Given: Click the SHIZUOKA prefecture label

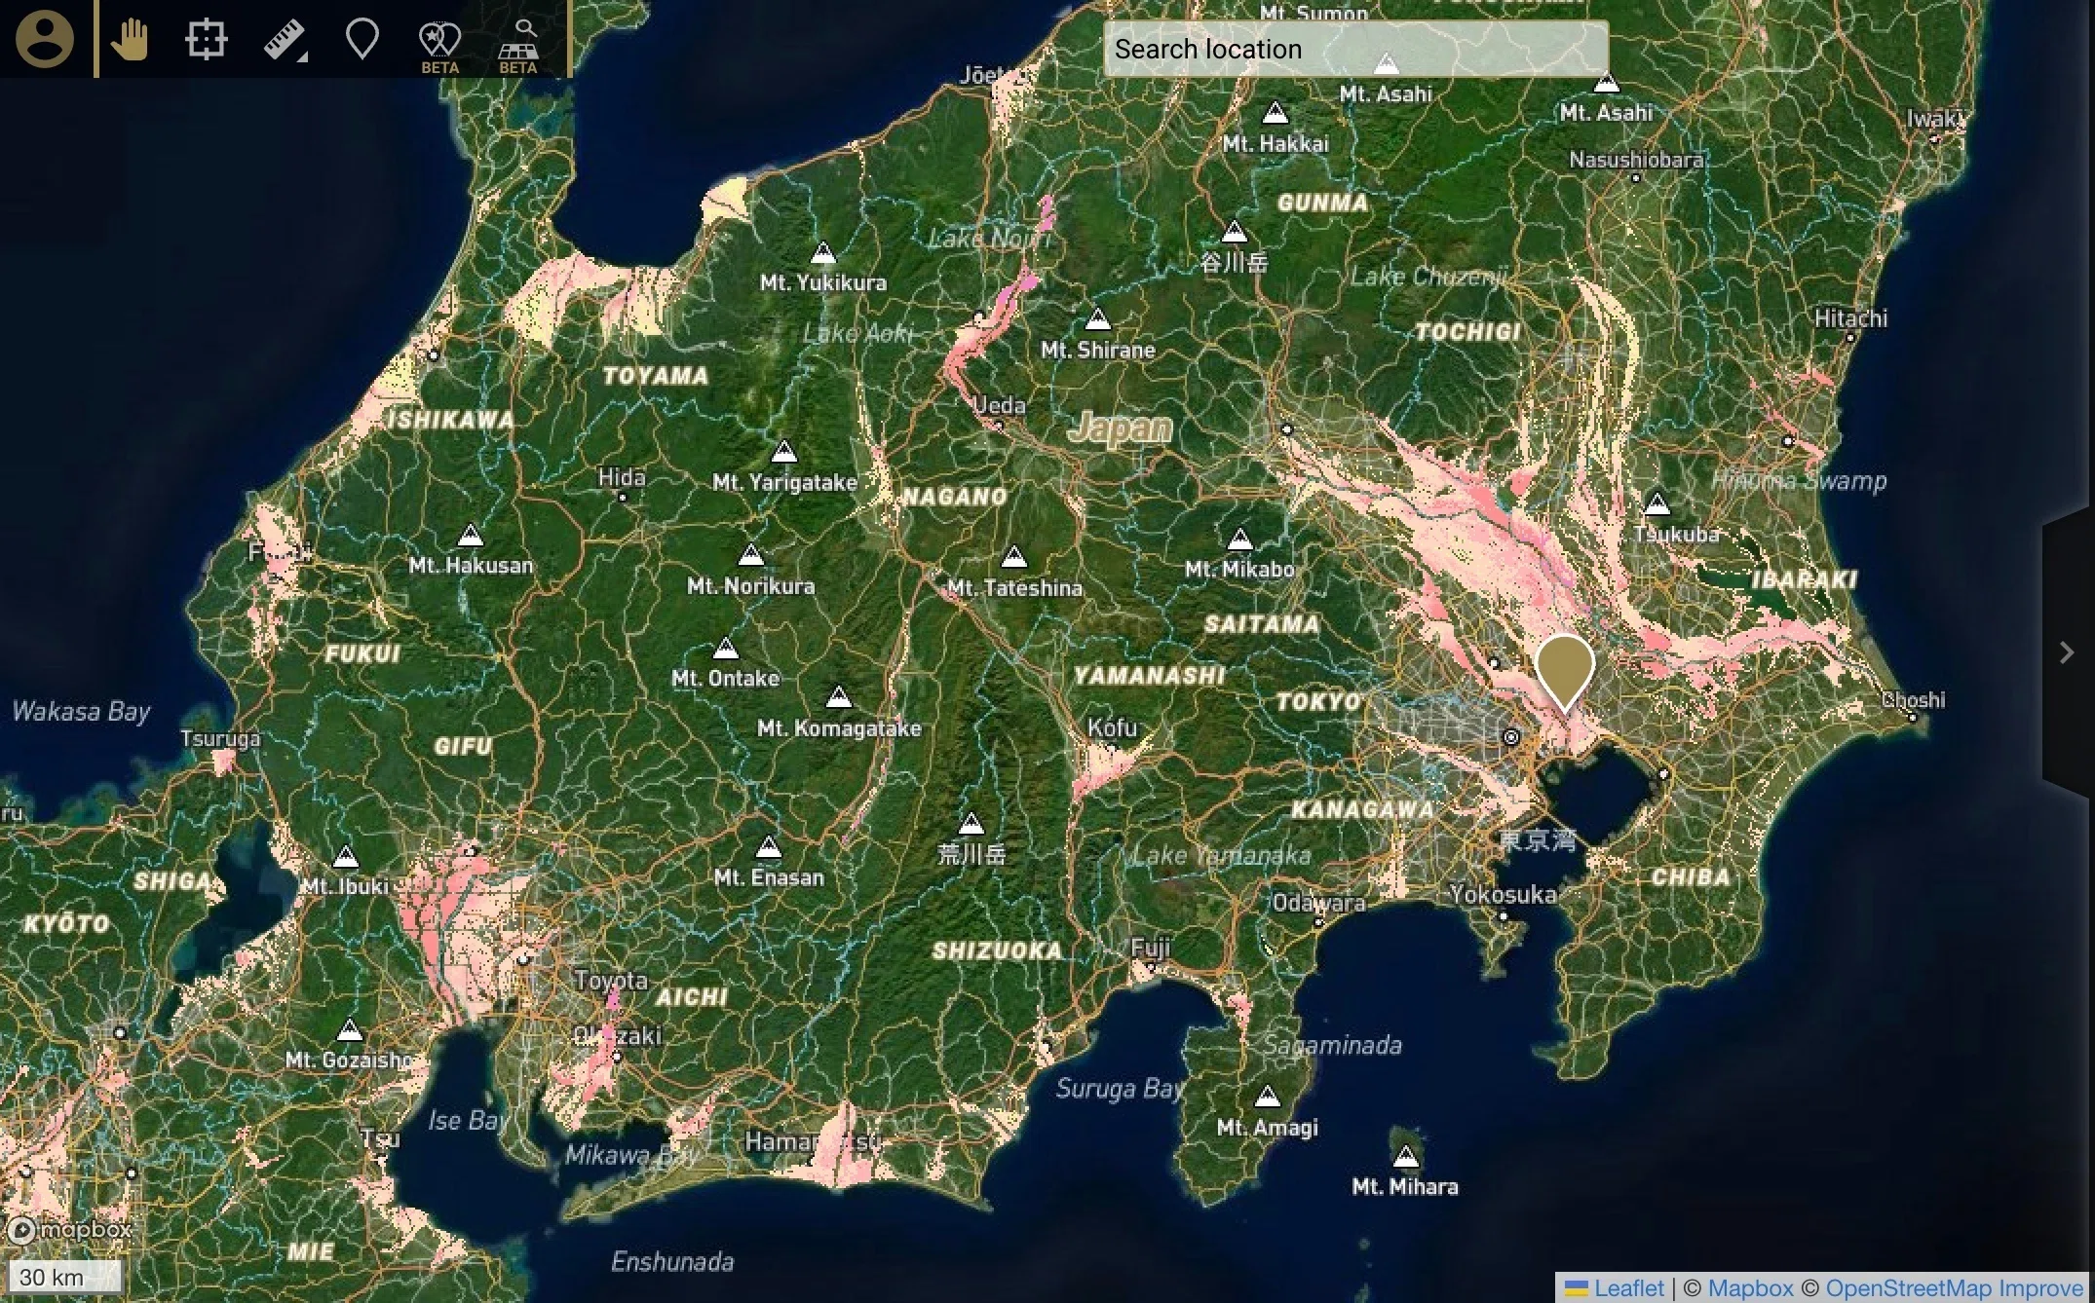Looking at the screenshot, I should [x=998, y=950].
